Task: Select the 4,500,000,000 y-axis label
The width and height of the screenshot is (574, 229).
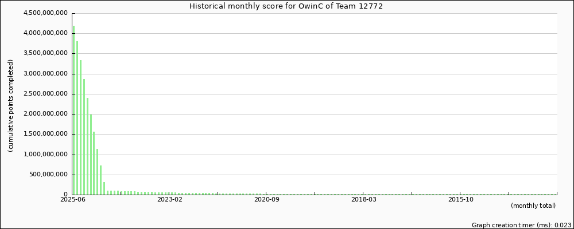Action: pyautogui.click(x=46, y=13)
